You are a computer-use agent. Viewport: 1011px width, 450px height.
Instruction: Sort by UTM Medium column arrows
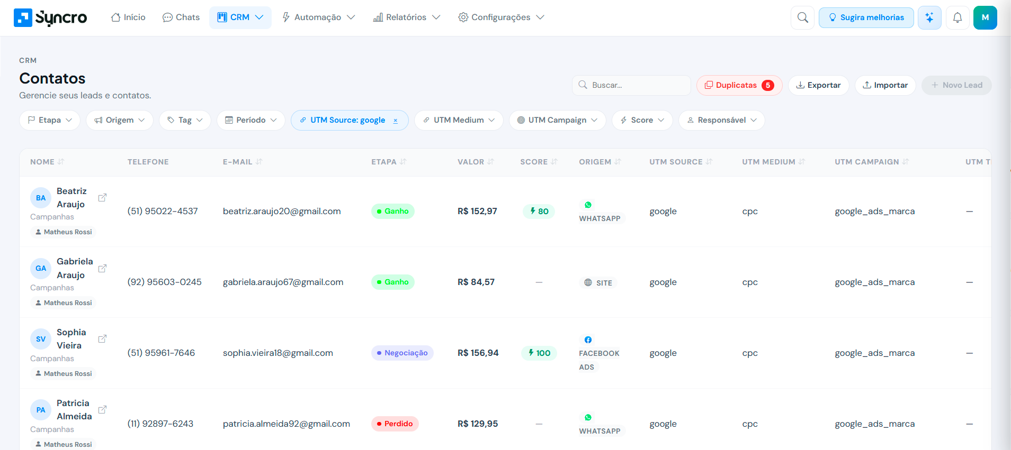tap(802, 162)
